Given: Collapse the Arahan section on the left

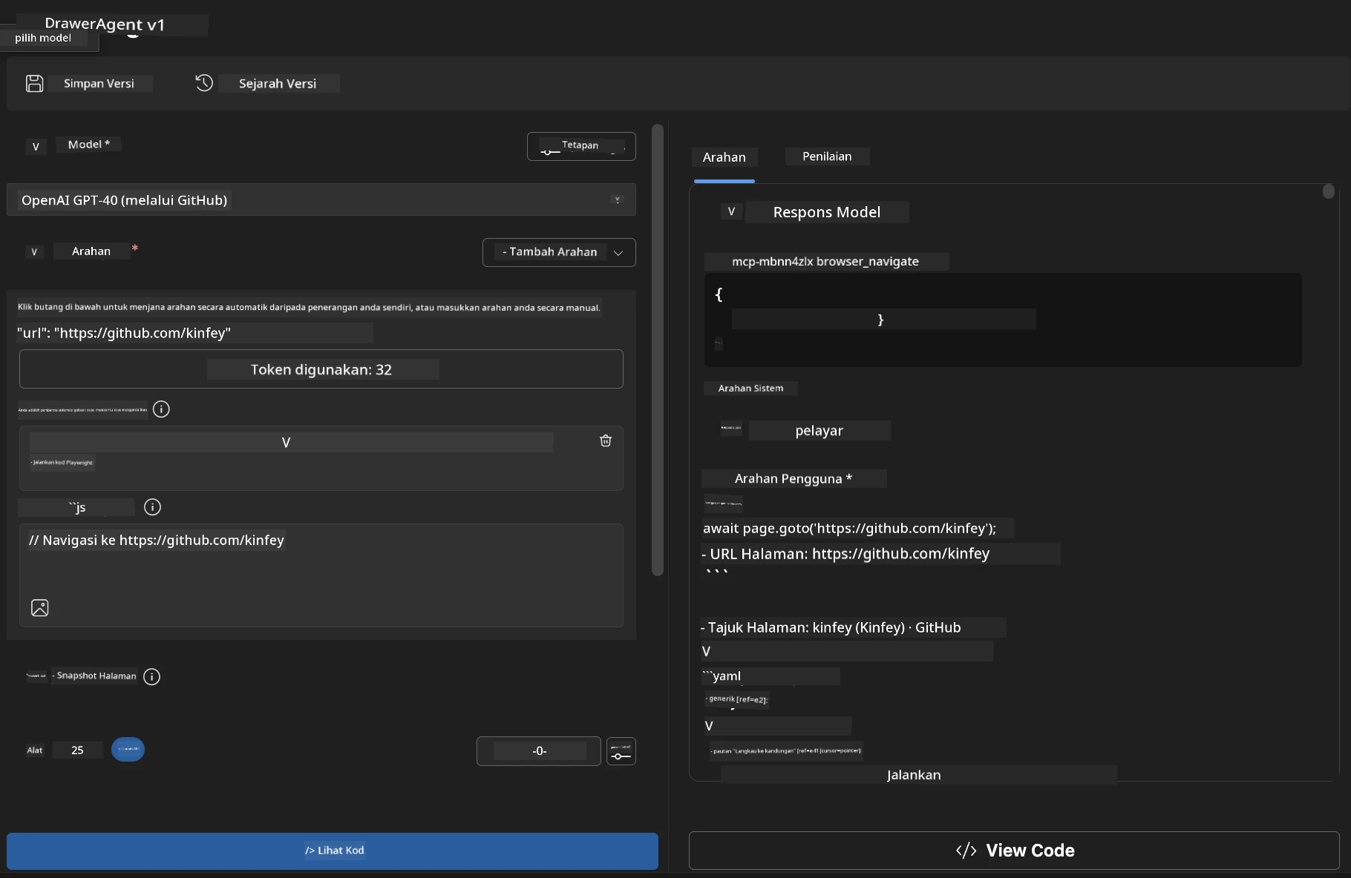Looking at the screenshot, I should coord(34,251).
